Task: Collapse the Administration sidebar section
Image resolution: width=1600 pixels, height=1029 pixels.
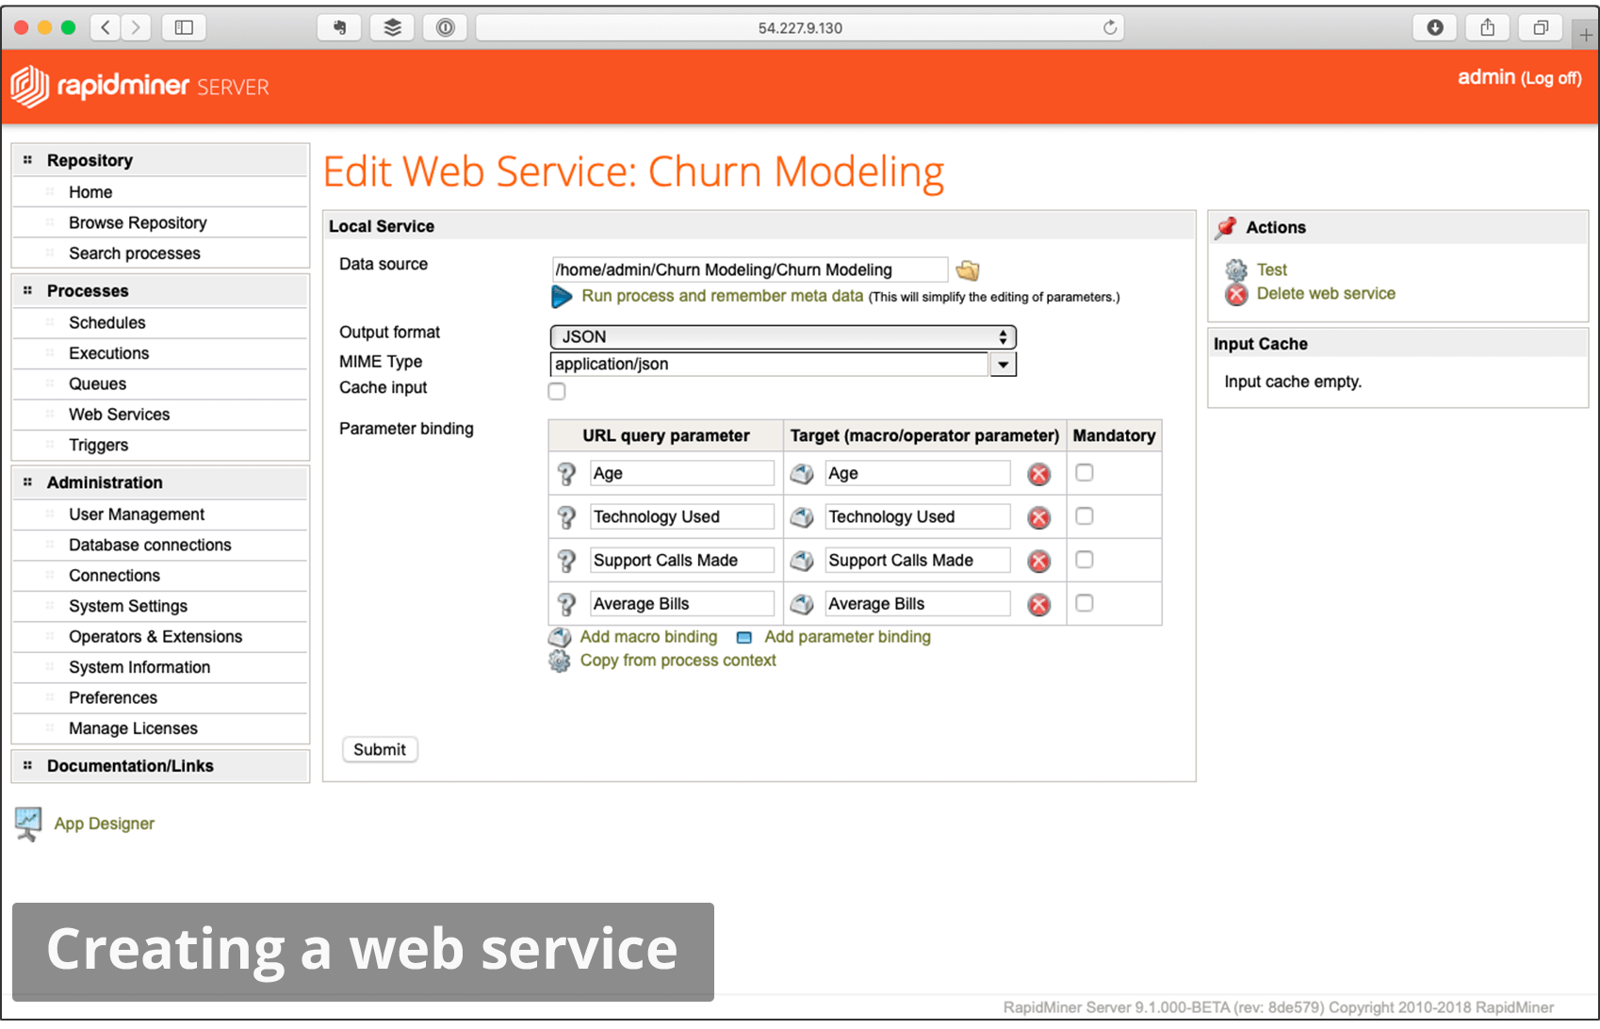Action: pos(160,482)
